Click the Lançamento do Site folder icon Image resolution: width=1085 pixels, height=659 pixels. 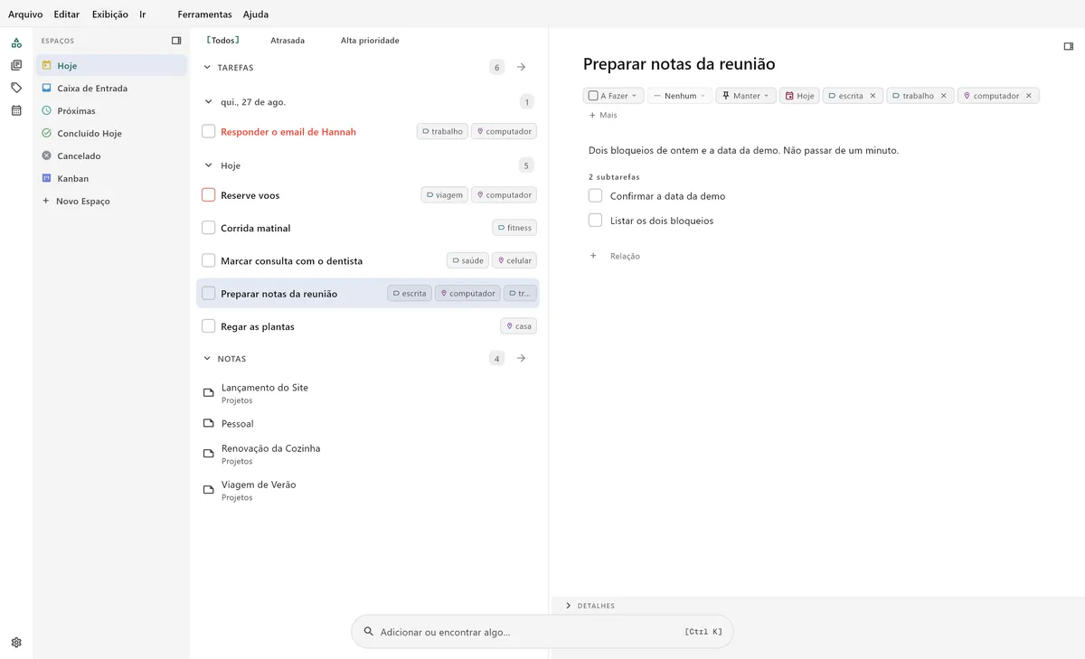208,393
